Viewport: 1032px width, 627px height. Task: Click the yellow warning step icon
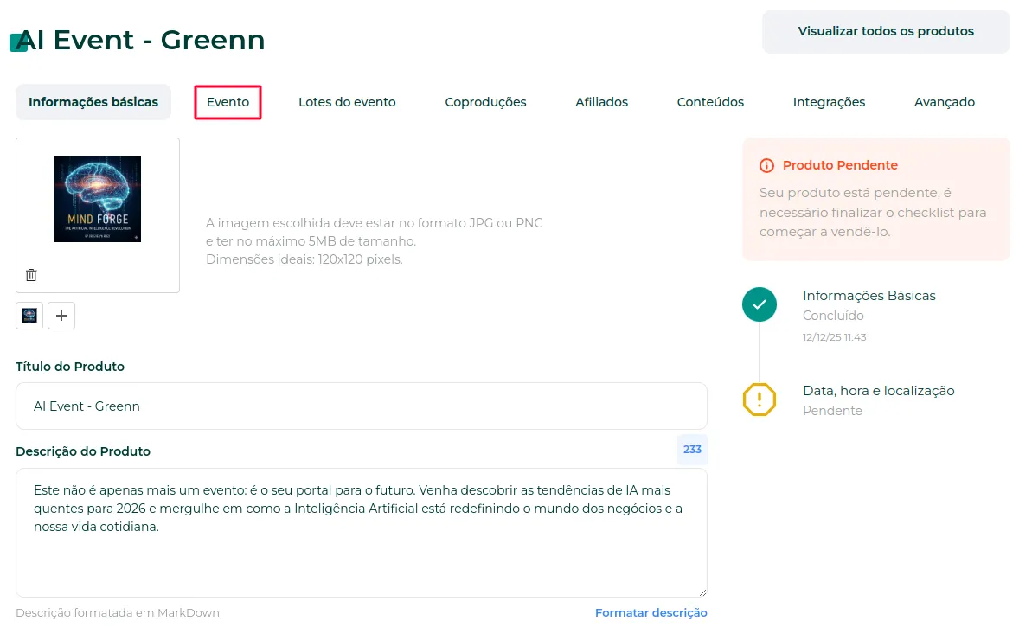[760, 400]
